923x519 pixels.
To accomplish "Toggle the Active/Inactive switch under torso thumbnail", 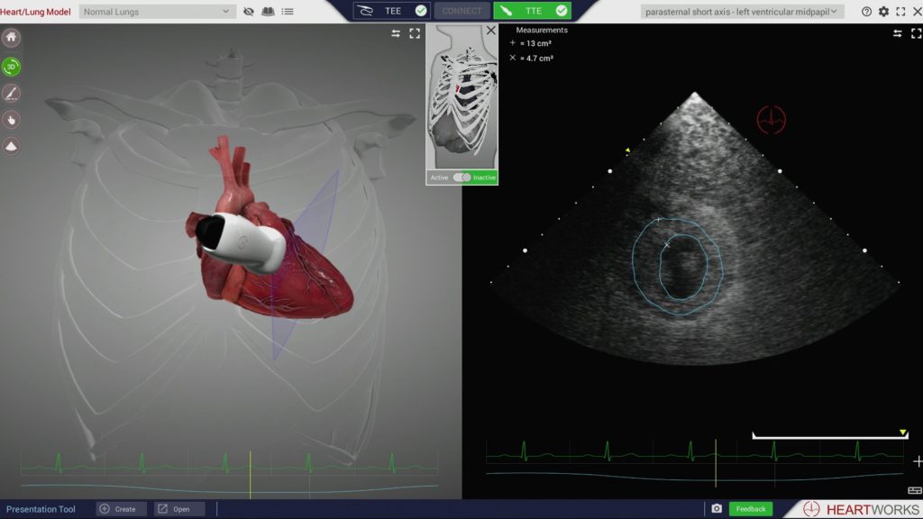I will [461, 178].
